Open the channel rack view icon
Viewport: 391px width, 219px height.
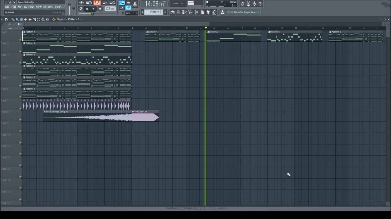178,12
